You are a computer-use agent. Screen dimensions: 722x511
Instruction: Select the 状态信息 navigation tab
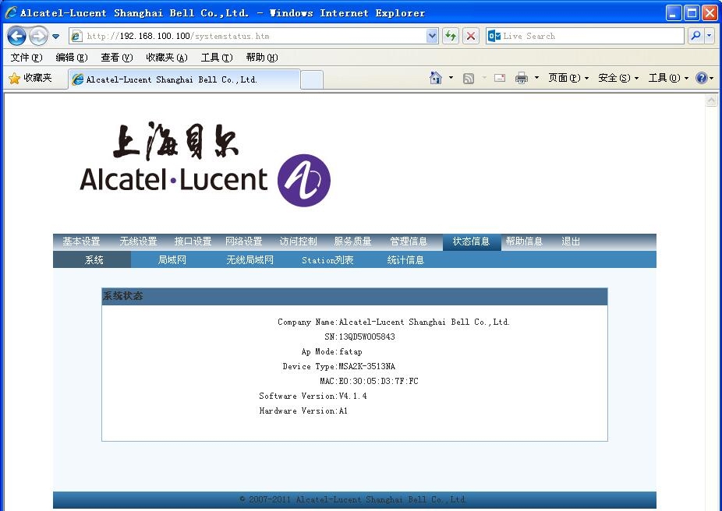click(472, 242)
